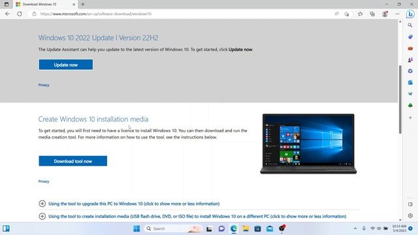This screenshot has height=235, width=418.
Task: Click the Download tool now button
Action: point(72,161)
